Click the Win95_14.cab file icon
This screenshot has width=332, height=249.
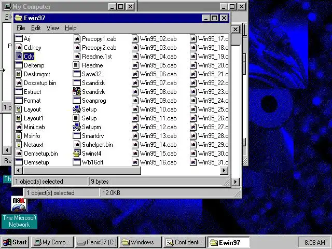(135, 145)
